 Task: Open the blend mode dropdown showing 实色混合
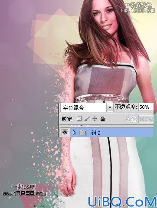tap(87, 107)
